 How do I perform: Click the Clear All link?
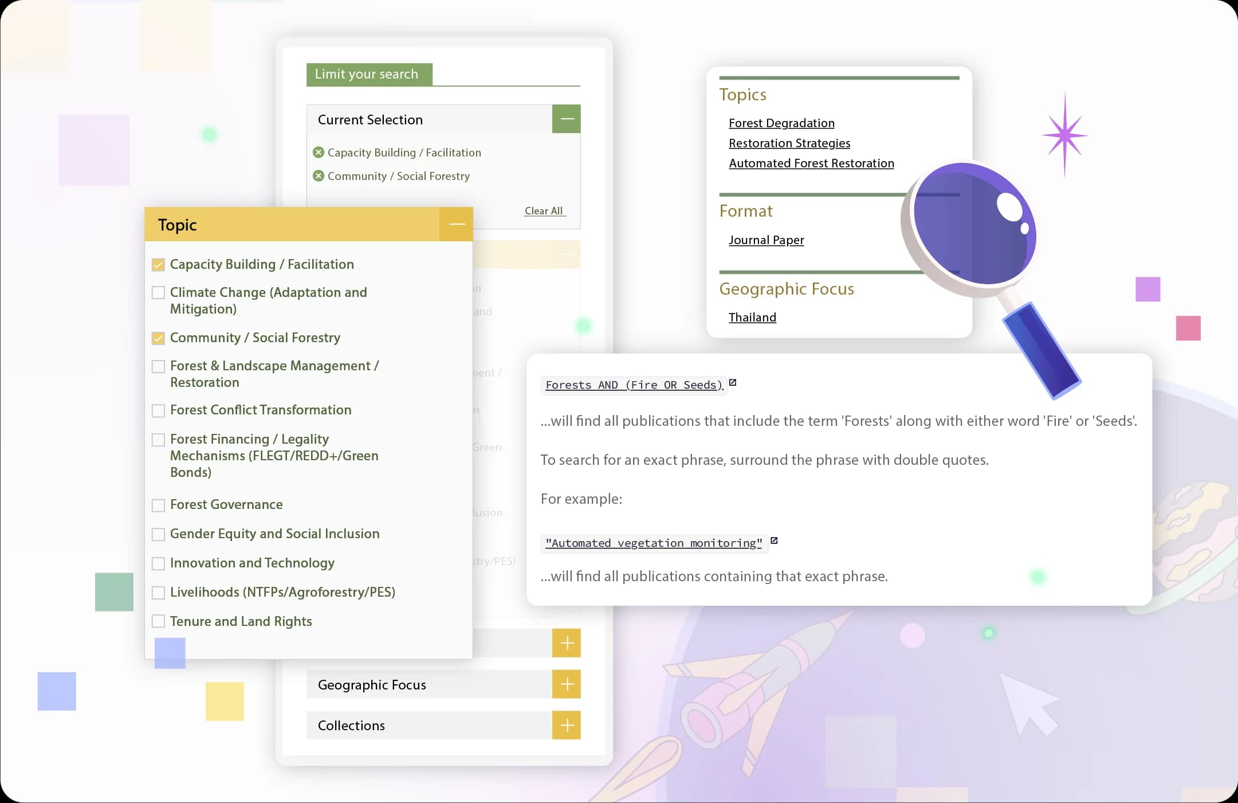(x=544, y=210)
